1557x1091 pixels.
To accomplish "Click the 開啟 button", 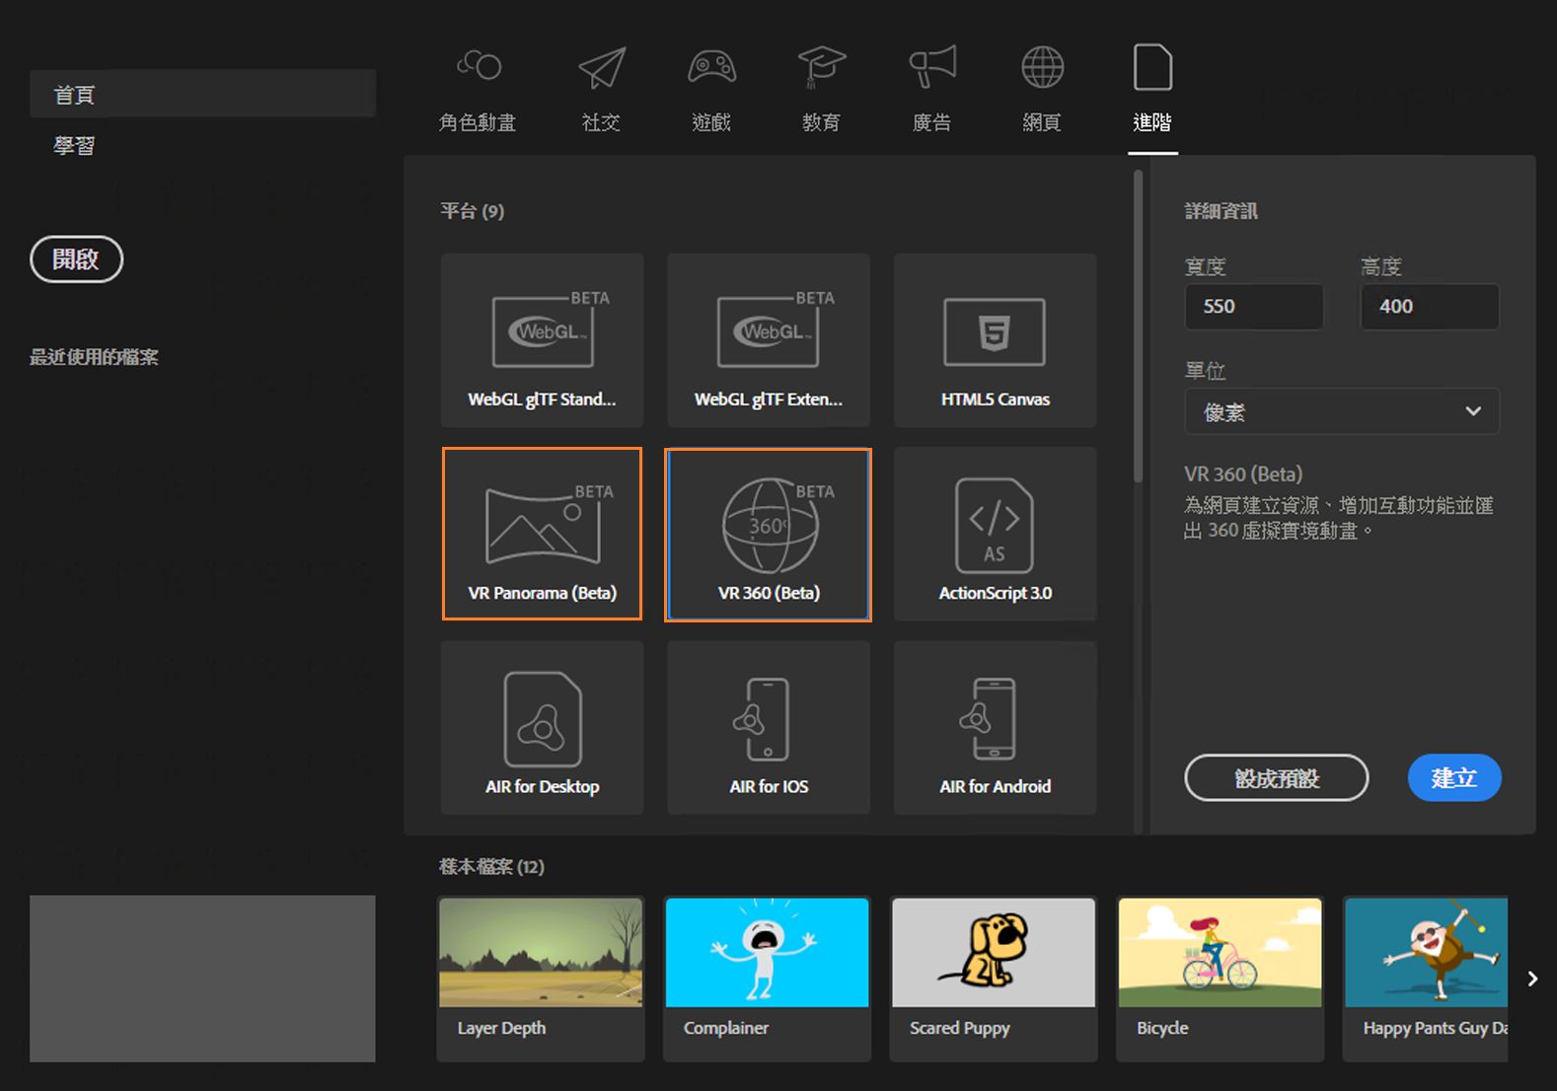I will [x=77, y=259].
